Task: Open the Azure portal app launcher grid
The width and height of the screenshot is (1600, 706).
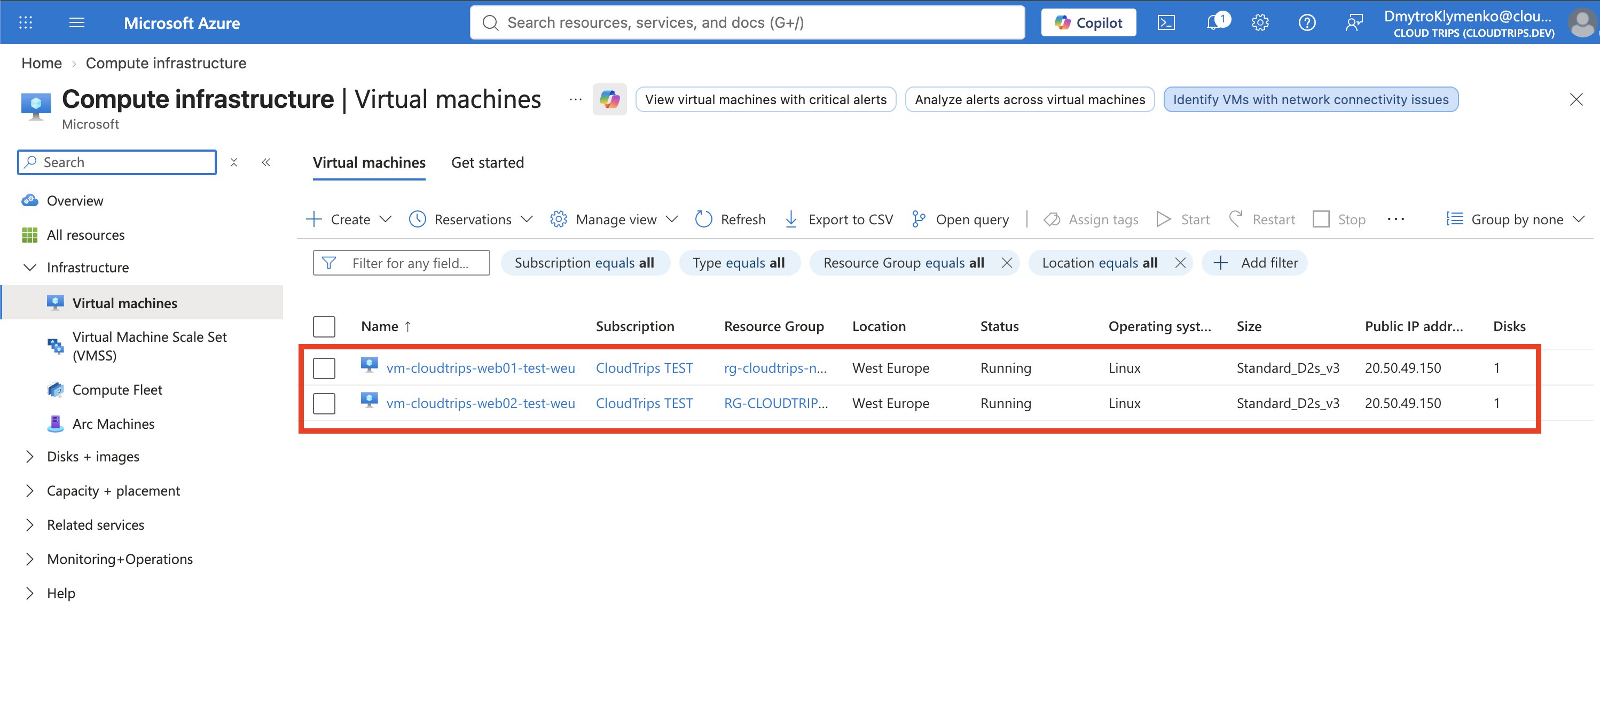Action: pos(26,23)
